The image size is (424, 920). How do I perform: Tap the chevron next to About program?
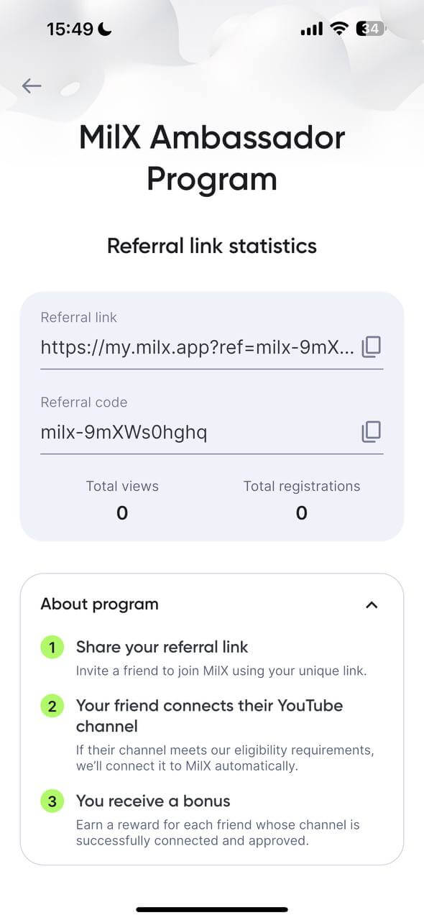(372, 604)
